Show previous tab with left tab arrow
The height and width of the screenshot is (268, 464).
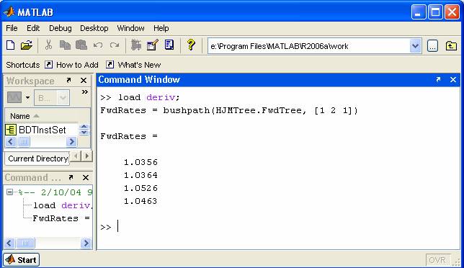point(76,156)
